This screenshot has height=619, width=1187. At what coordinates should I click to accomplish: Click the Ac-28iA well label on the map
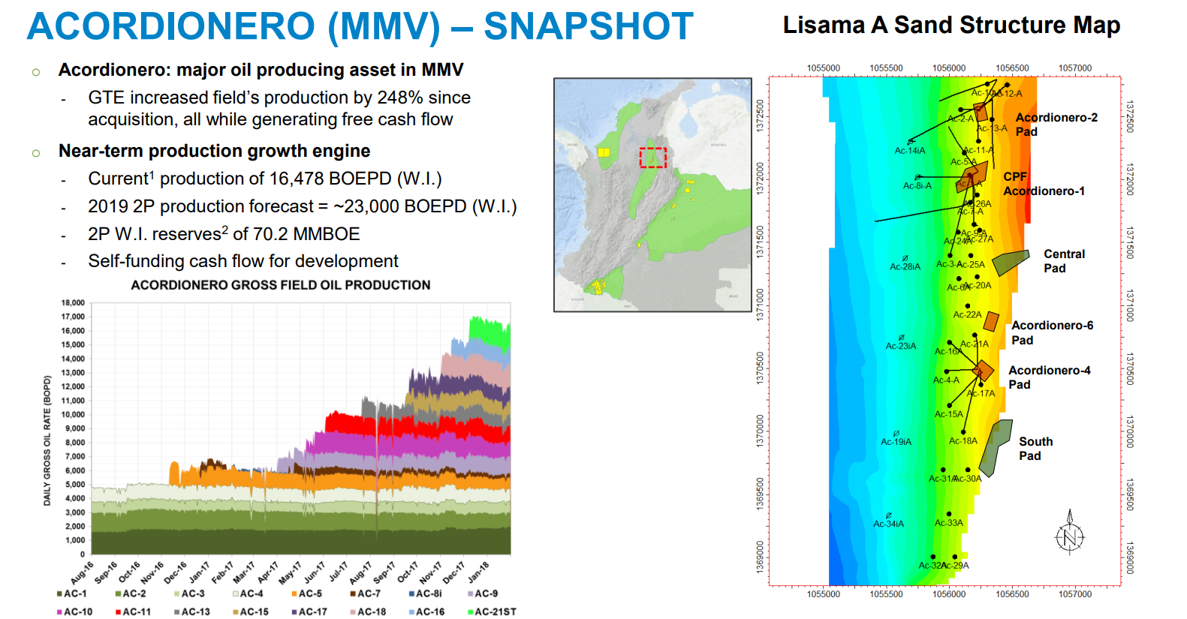tap(905, 267)
